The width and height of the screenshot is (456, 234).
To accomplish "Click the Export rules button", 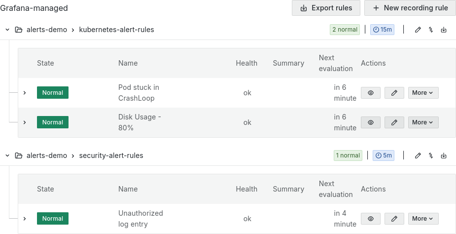I will coord(326,8).
